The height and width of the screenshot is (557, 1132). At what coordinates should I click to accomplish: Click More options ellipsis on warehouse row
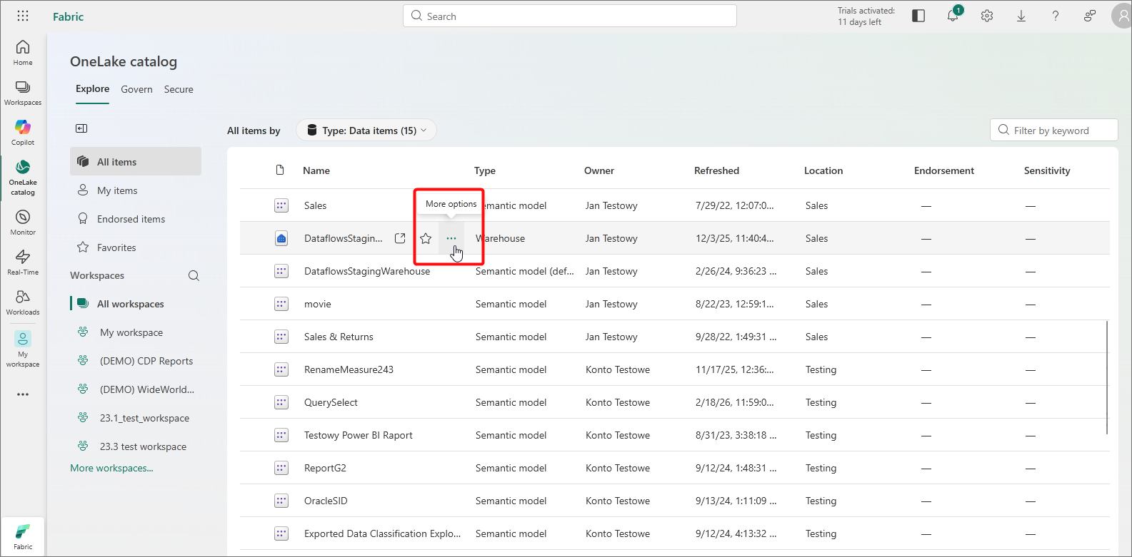click(x=451, y=238)
